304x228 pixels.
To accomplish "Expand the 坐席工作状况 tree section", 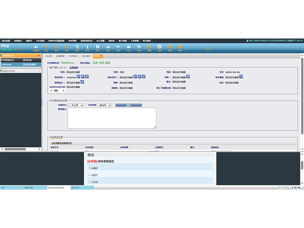I will pos(2,71).
